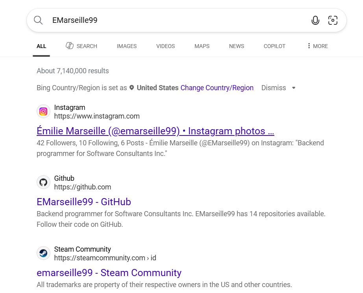Image resolution: width=363 pixels, height=293 pixels.
Task: Open visual search camera icon
Action: click(x=333, y=20)
